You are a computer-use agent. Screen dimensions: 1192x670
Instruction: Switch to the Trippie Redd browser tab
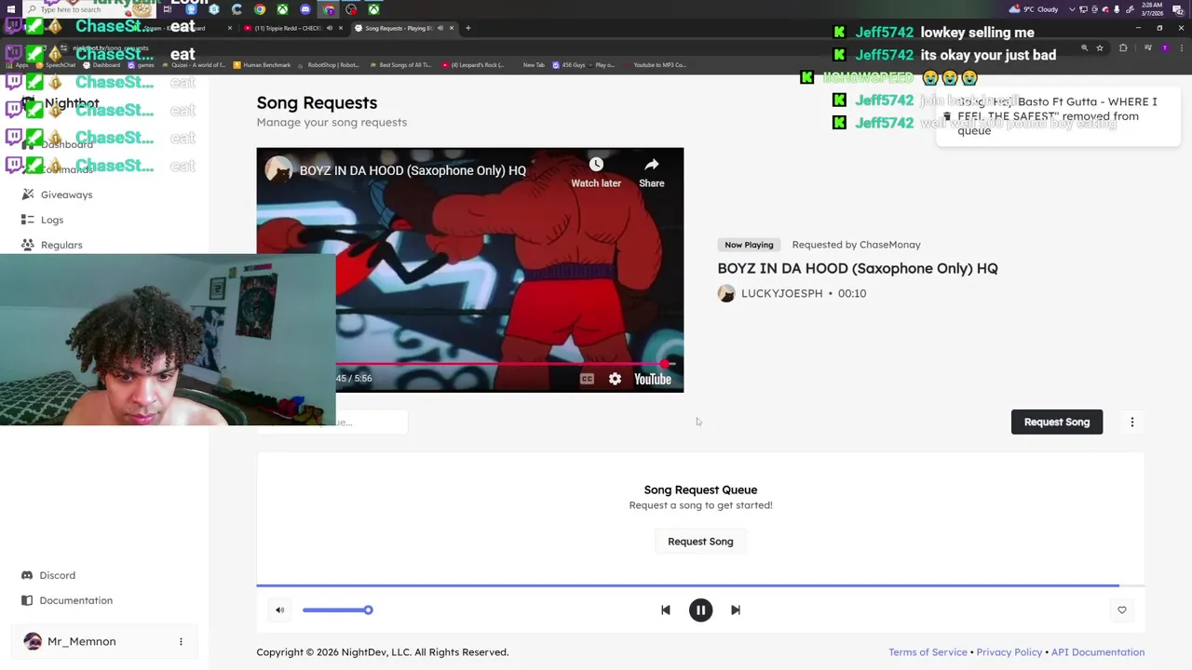[293, 28]
